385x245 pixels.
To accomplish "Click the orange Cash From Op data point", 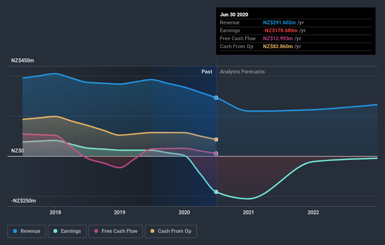I will 216,139.
